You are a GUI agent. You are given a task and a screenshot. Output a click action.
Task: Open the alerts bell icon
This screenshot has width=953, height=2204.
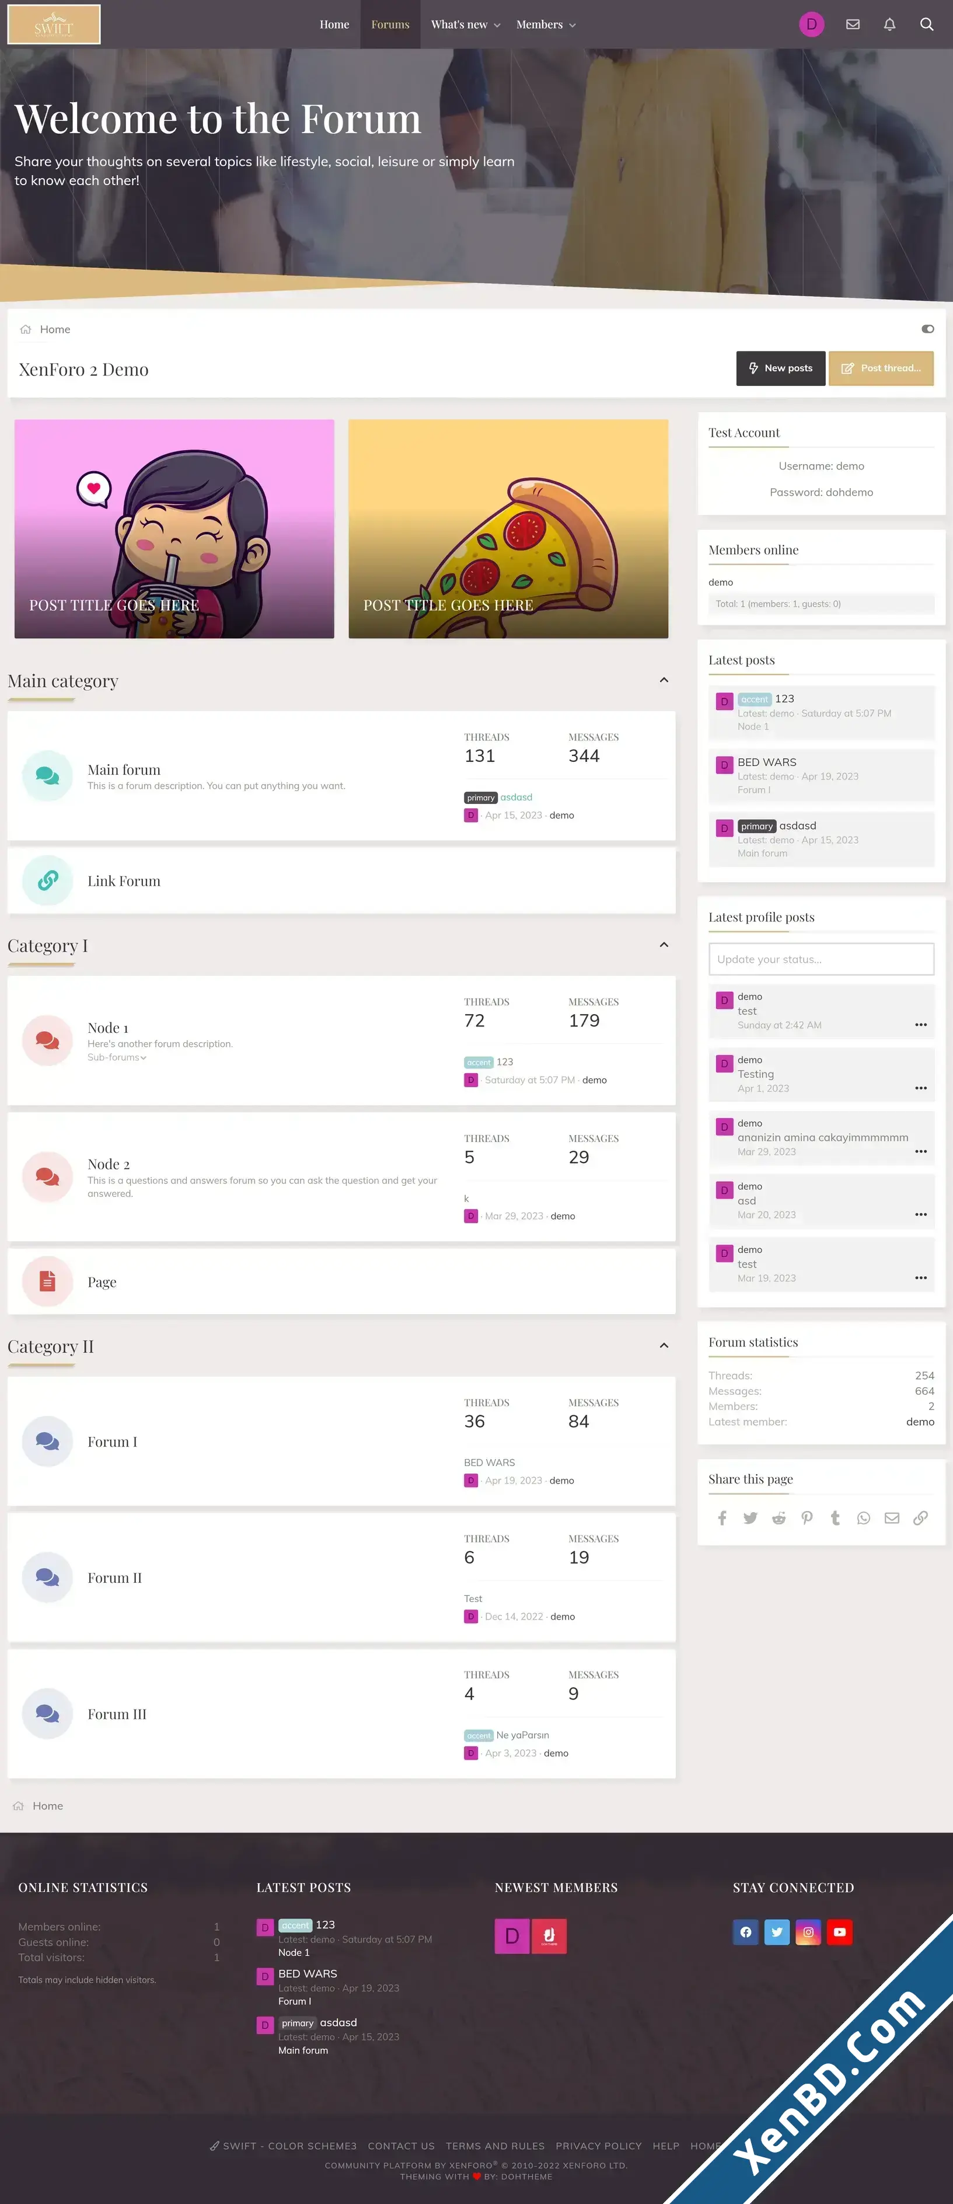[x=889, y=25]
